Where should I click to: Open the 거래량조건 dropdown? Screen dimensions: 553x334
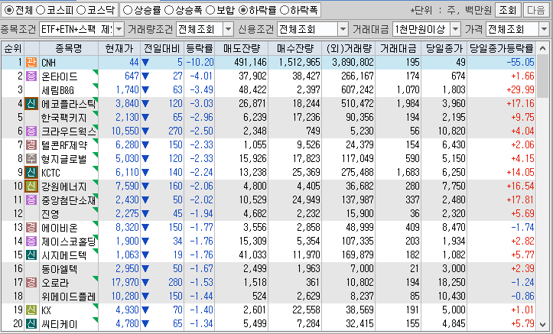point(229,29)
